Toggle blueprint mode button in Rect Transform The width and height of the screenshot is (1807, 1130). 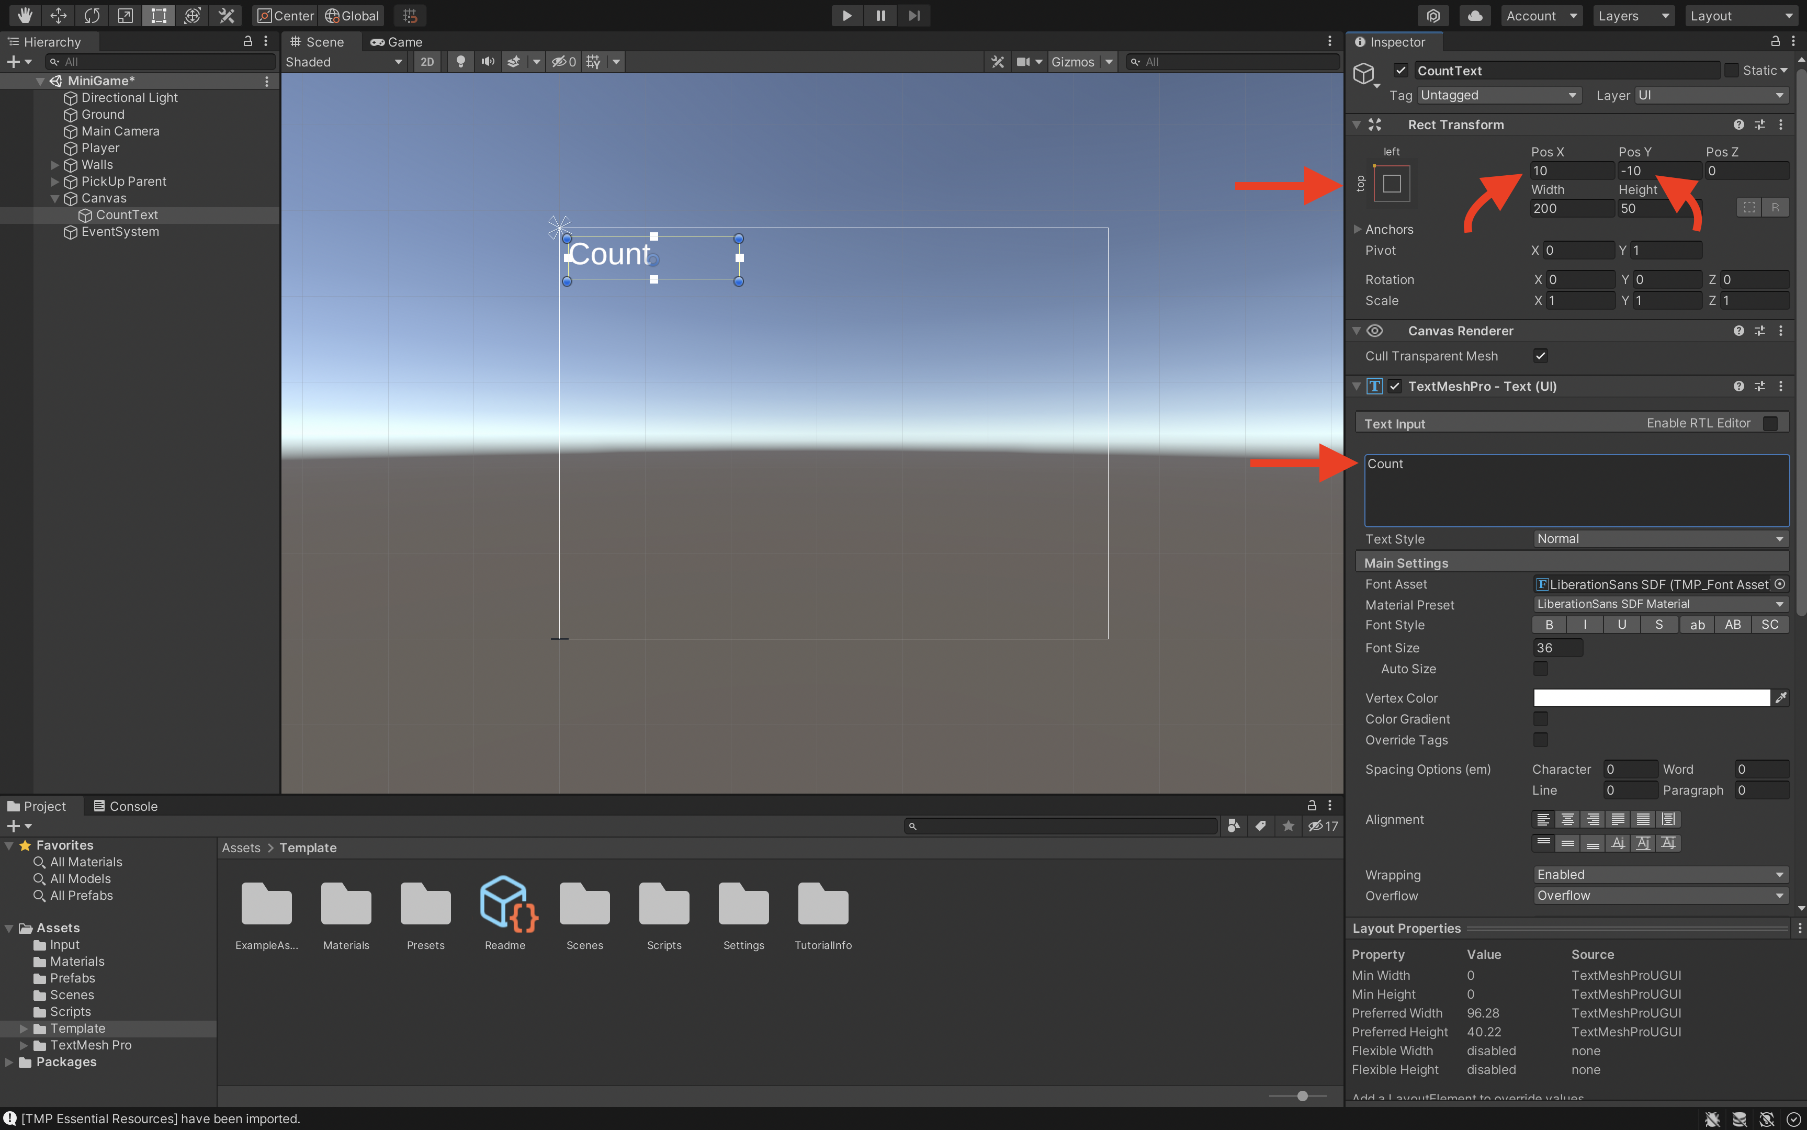point(1749,207)
